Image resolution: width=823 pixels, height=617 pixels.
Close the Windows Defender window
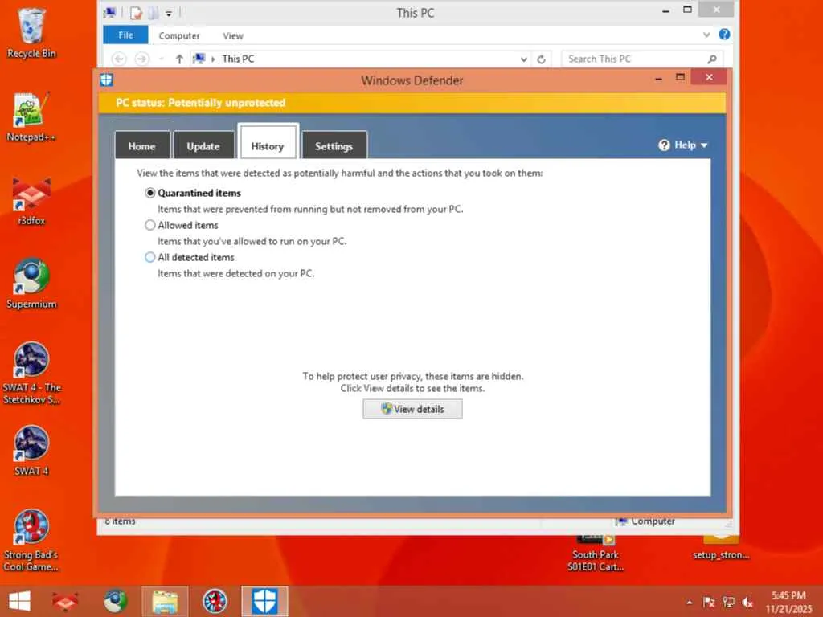709,77
